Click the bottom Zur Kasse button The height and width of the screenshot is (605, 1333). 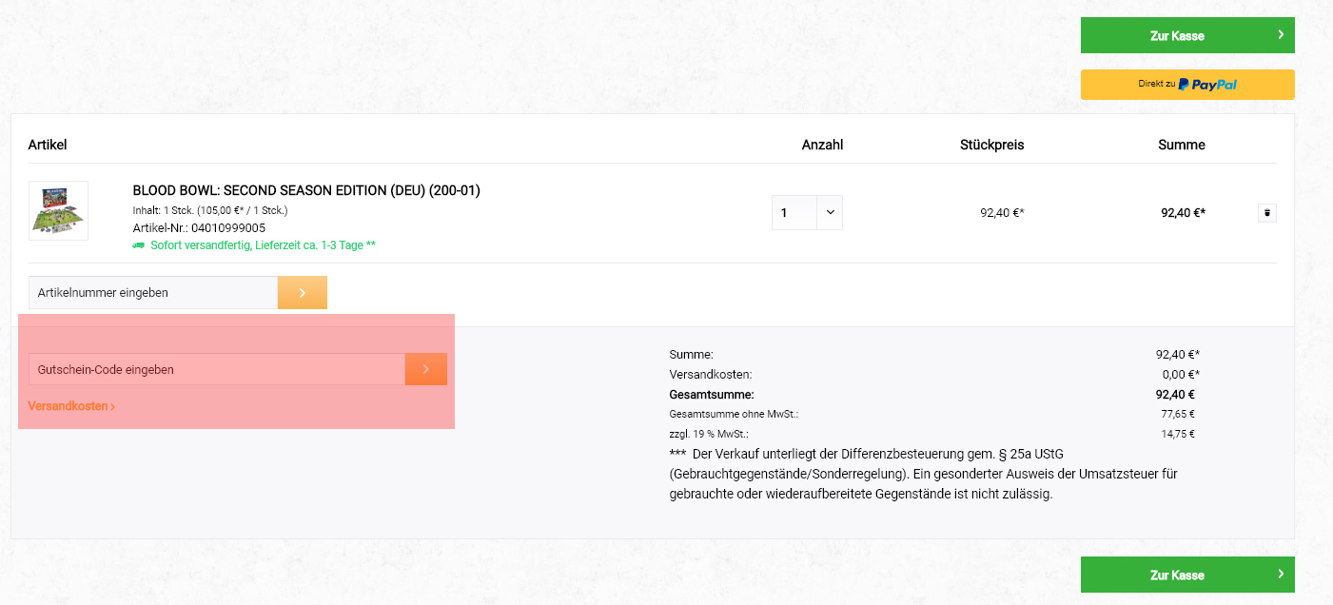tap(1187, 575)
